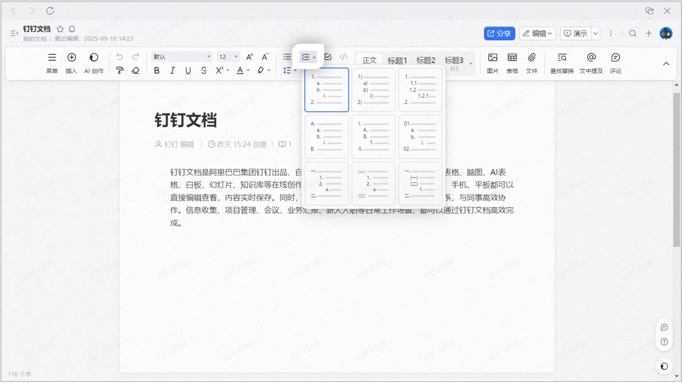The image size is (683, 383).
Task: Open the AI 创作 tool
Action: pos(93,63)
